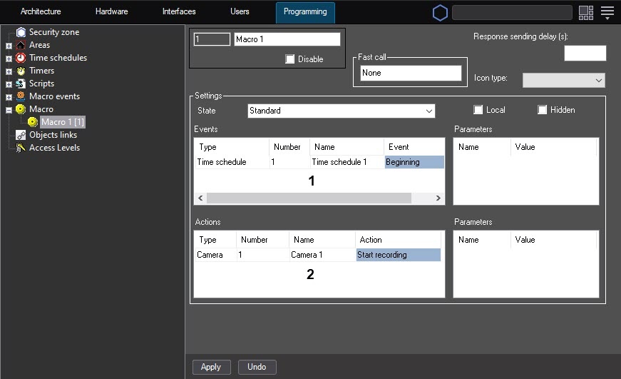Open the State dropdown showing Standard
621x379 pixels.
[x=342, y=111]
